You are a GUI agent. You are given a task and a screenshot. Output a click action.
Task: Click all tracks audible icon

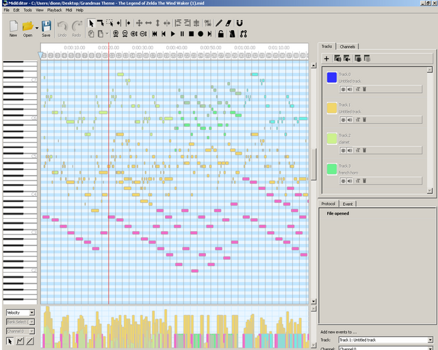(x=337, y=58)
